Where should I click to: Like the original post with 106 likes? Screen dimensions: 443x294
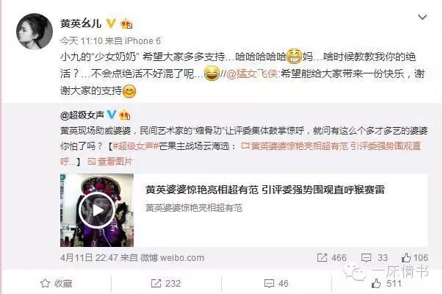click(x=414, y=257)
